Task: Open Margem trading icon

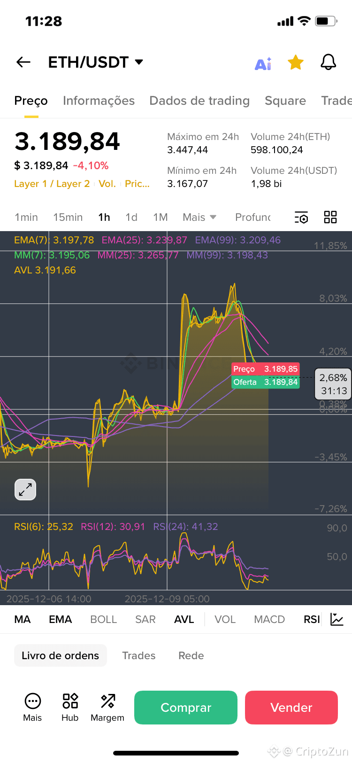Action: coord(107,708)
